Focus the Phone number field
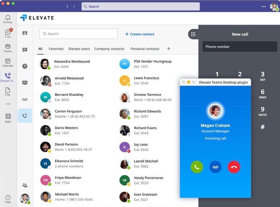The height and width of the screenshot is (207, 280). (240, 47)
